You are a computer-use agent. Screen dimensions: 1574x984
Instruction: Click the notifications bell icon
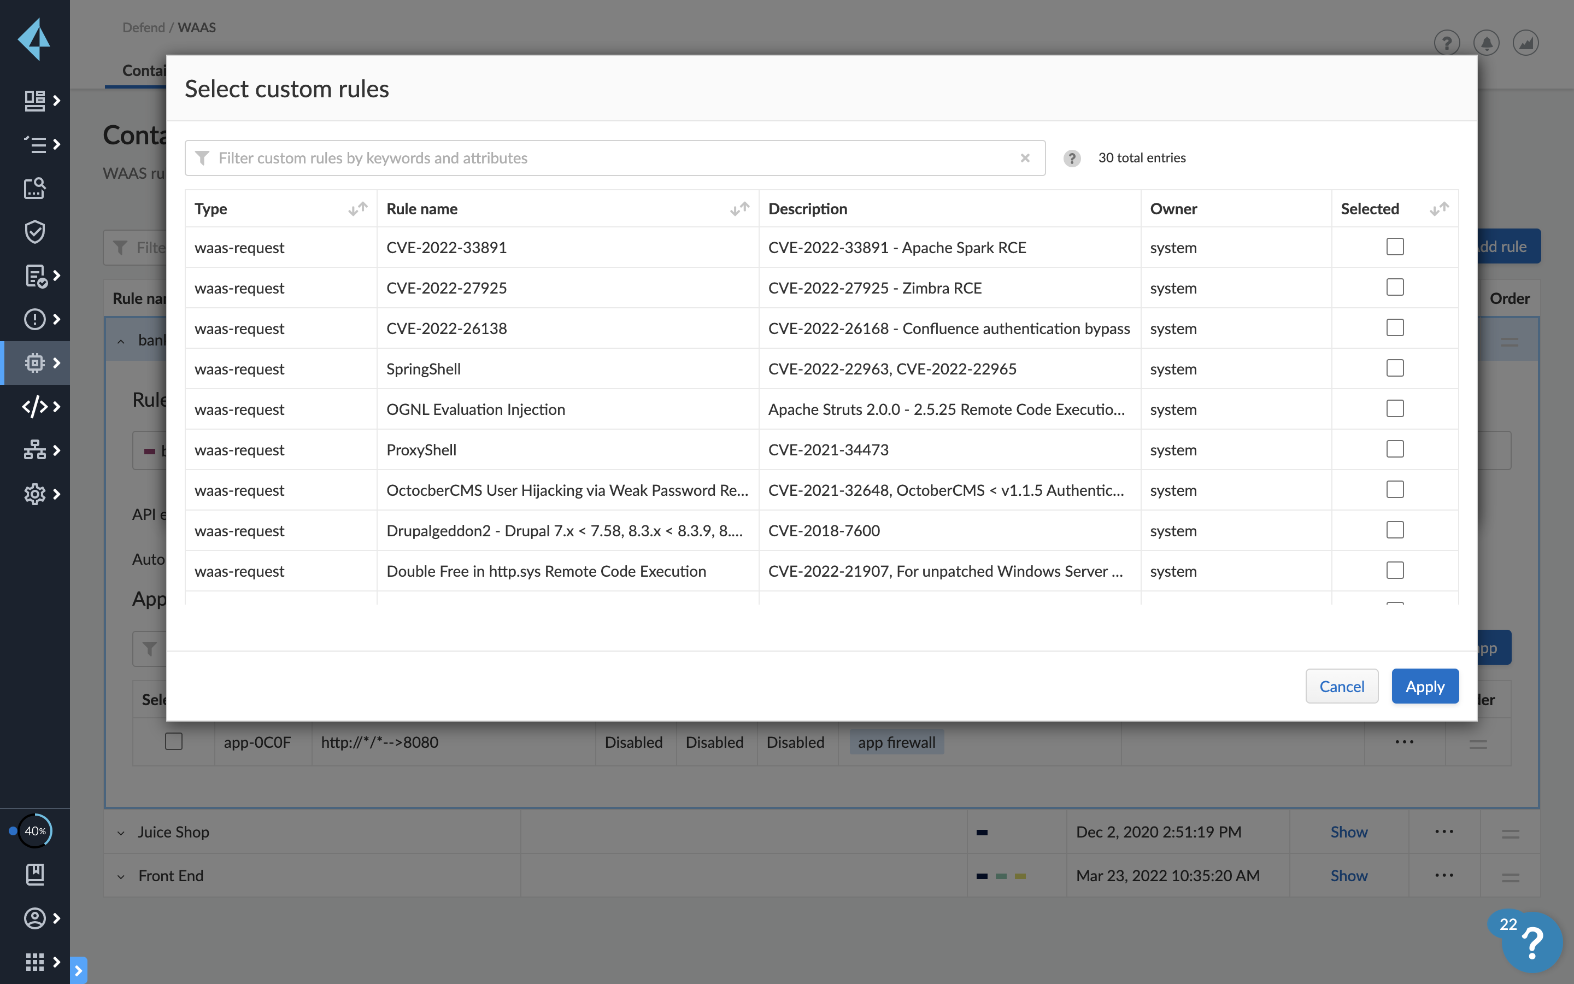[1486, 43]
